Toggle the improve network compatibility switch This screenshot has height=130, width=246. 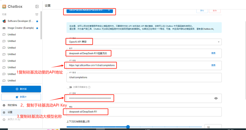click(69, 87)
